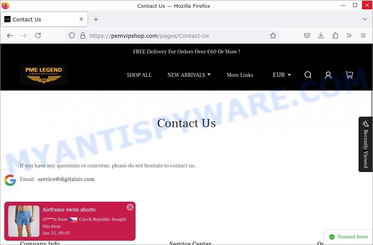Dismiss the Airframe swim shorts notification
373x245 pixels.
point(130,207)
